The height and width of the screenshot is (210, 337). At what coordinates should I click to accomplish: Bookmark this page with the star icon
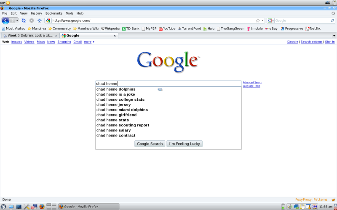click(258, 21)
